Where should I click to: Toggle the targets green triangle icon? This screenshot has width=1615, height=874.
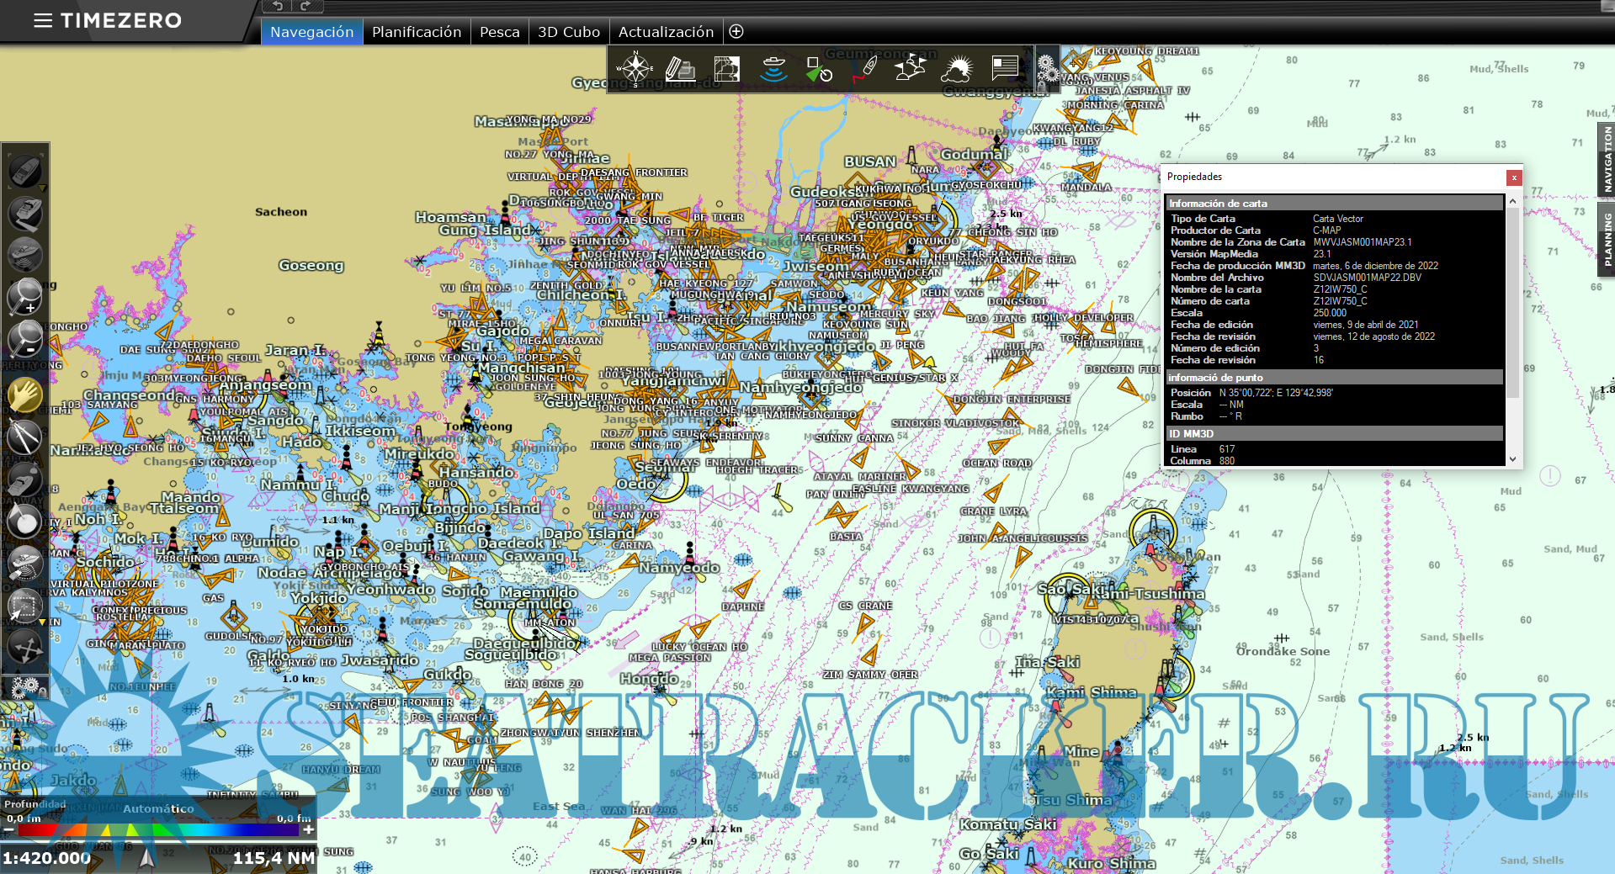(818, 69)
